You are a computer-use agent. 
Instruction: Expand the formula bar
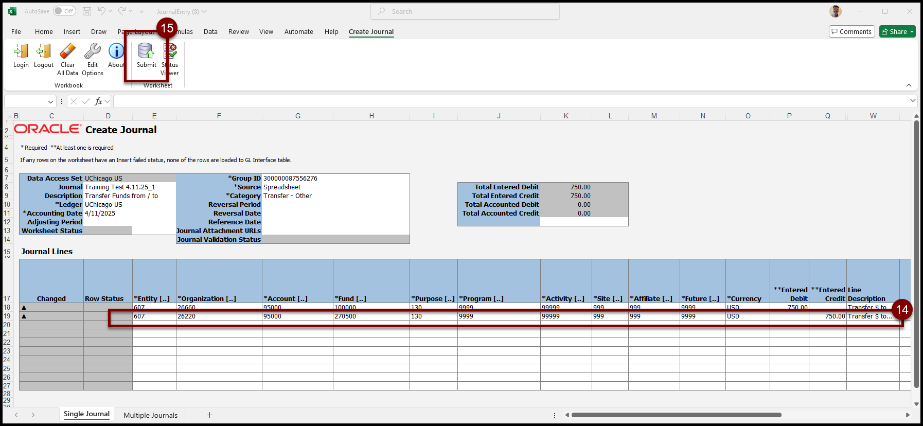coord(913,101)
